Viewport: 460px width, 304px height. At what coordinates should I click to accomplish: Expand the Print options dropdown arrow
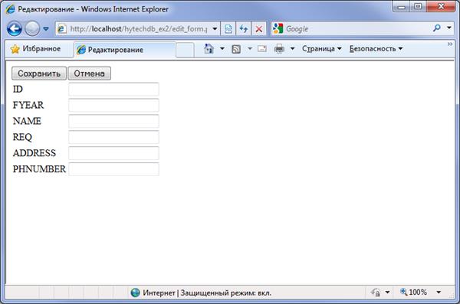(x=293, y=49)
